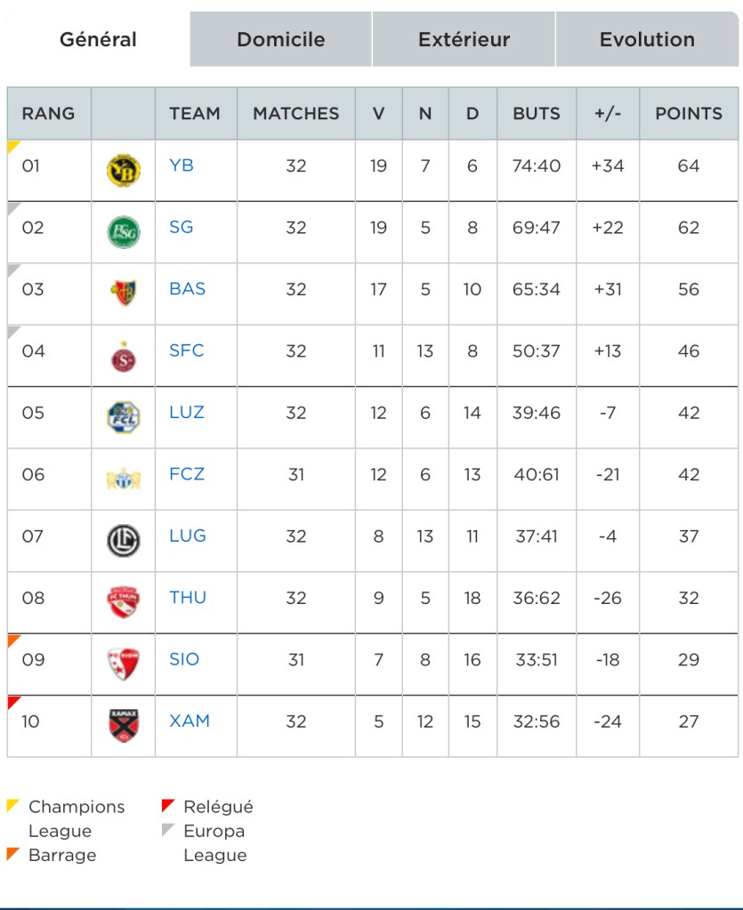Viewport: 743px width, 910px height.
Task: Click the Basel (BAS) club crest
Action: (123, 294)
